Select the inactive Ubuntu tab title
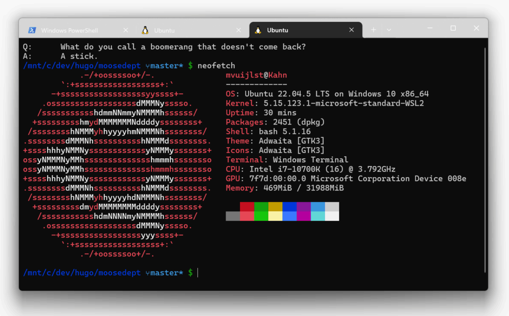This screenshot has width=509, height=316. pos(165,30)
